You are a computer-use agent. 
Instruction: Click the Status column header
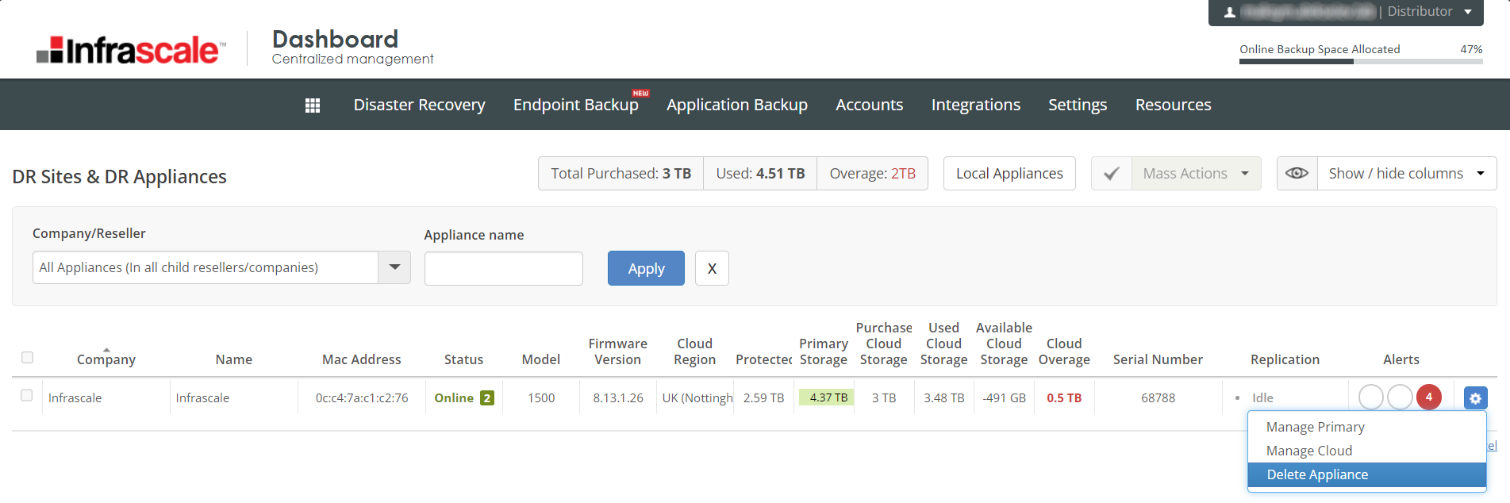(463, 359)
